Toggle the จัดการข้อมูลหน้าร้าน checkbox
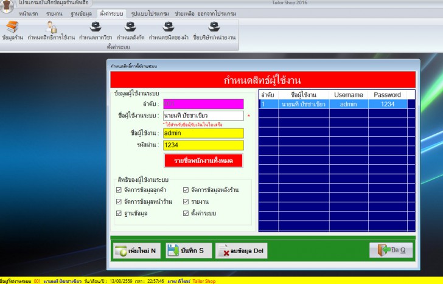 (x=119, y=201)
